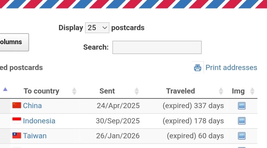The image size is (267, 148).
Task: Open the Taiwan country link
Action: coord(35,136)
